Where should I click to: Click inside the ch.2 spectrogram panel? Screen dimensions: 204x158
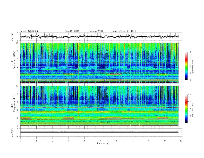(99, 106)
